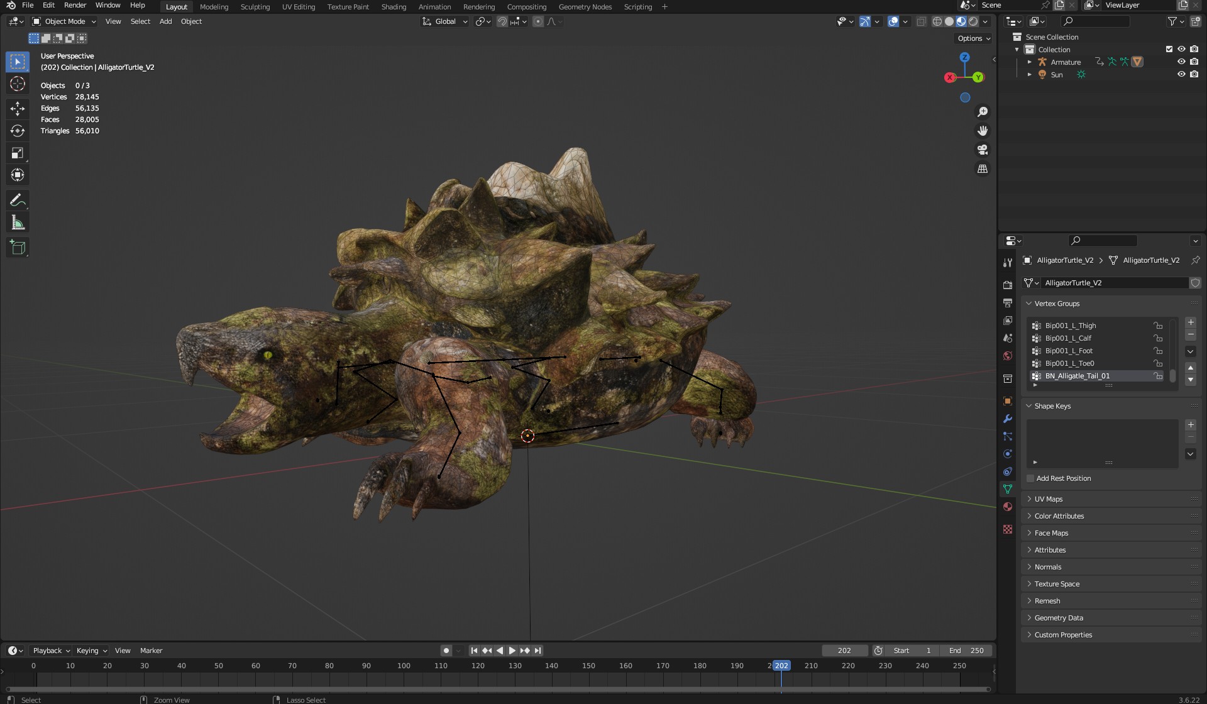Open the Render menu
The height and width of the screenshot is (704, 1207).
pos(75,5)
